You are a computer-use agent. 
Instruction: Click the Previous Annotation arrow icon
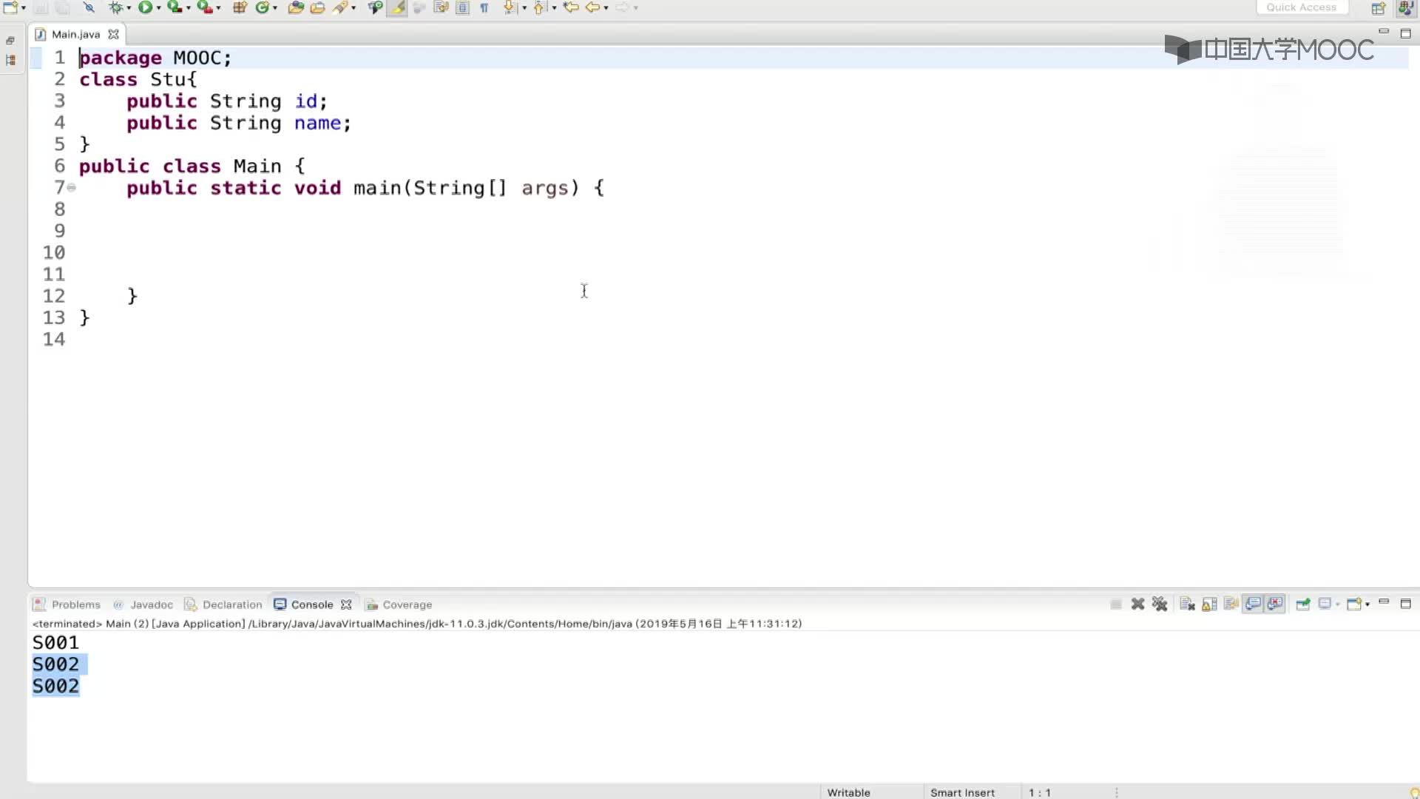540,7
